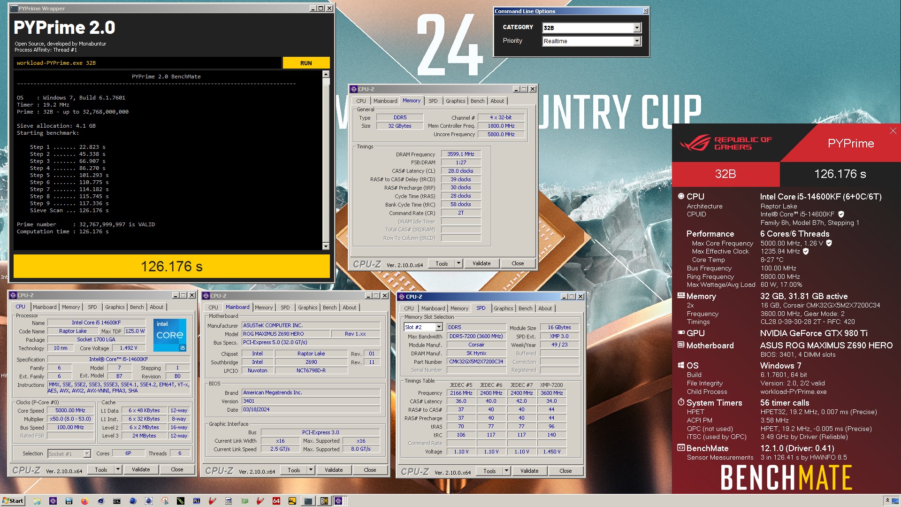The height and width of the screenshot is (507, 901).
Task: Open About tab in CPU-Z Mainboard window
Action: pos(349,307)
